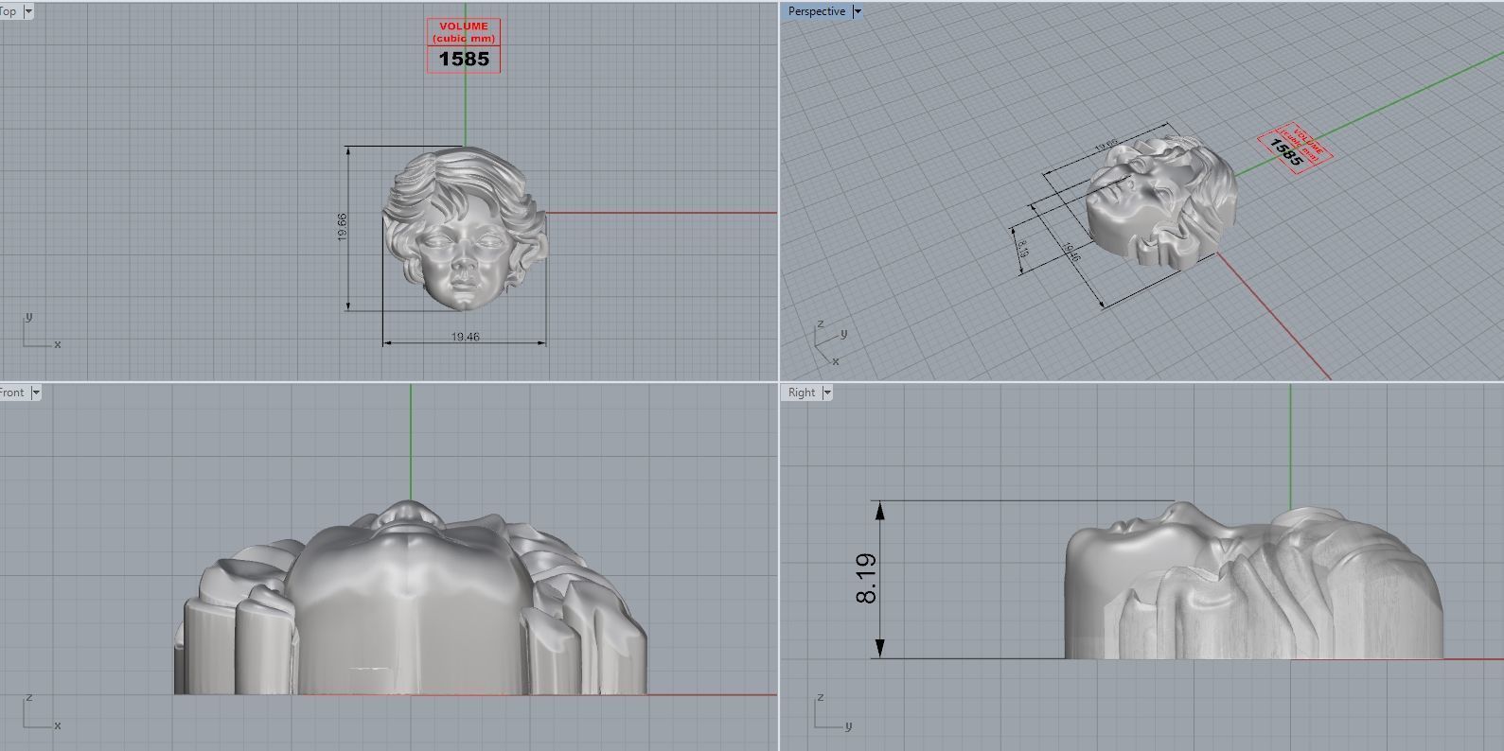Image resolution: width=1504 pixels, height=751 pixels.
Task: Click the Front viewport title label
Action: [x=12, y=393]
